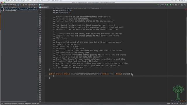The height and width of the screenshot is (105, 187).
Task: Debug Main with the bug icon
Action: coord(170,5)
